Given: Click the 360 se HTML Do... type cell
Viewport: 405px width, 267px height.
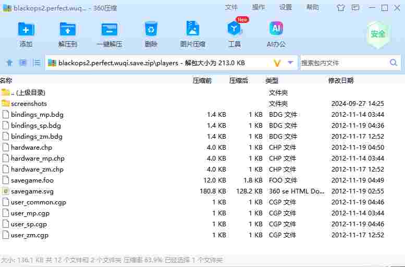Looking at the screenshot, I should click(297, 191).
